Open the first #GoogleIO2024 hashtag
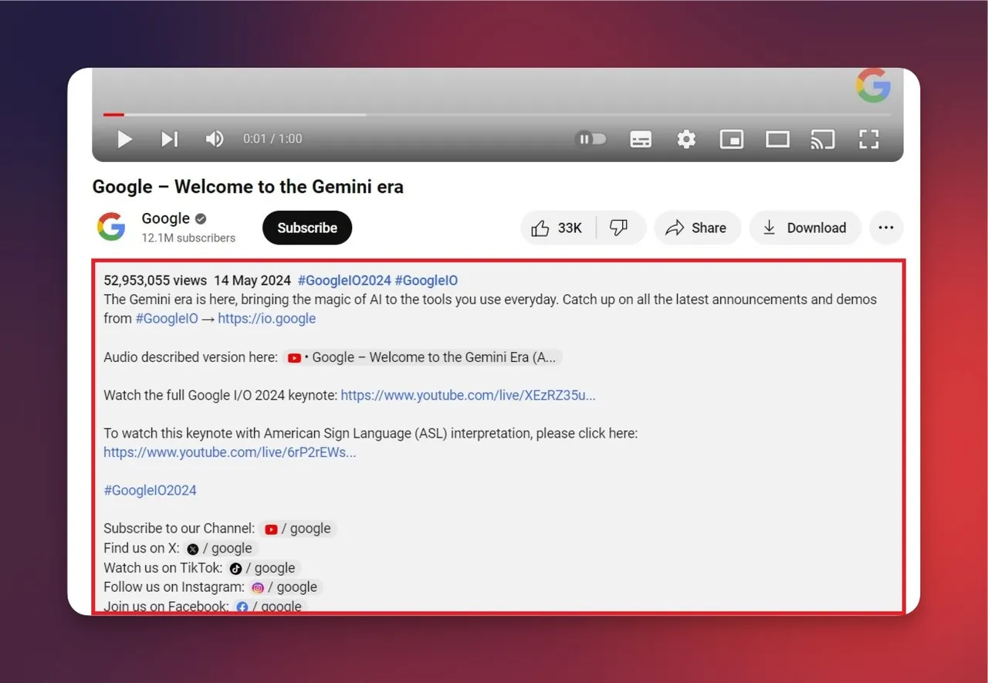 click(344, 280)
